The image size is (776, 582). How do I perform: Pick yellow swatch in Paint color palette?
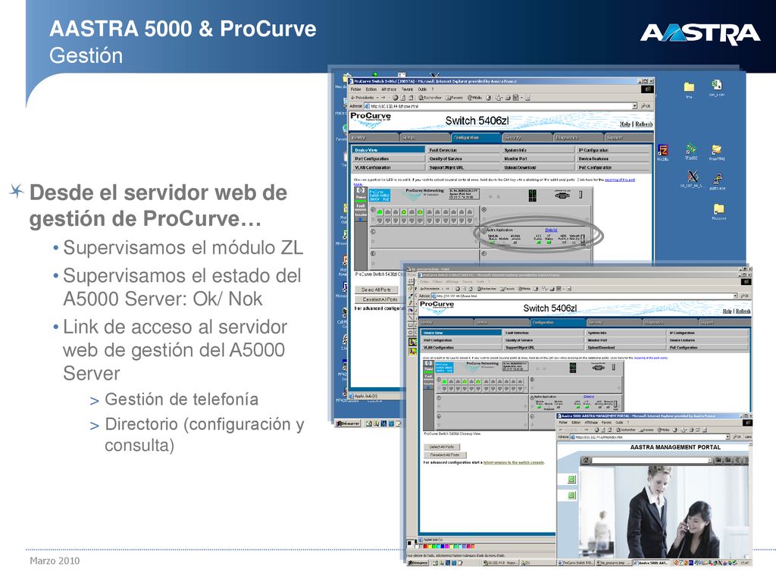coord(430,547)
